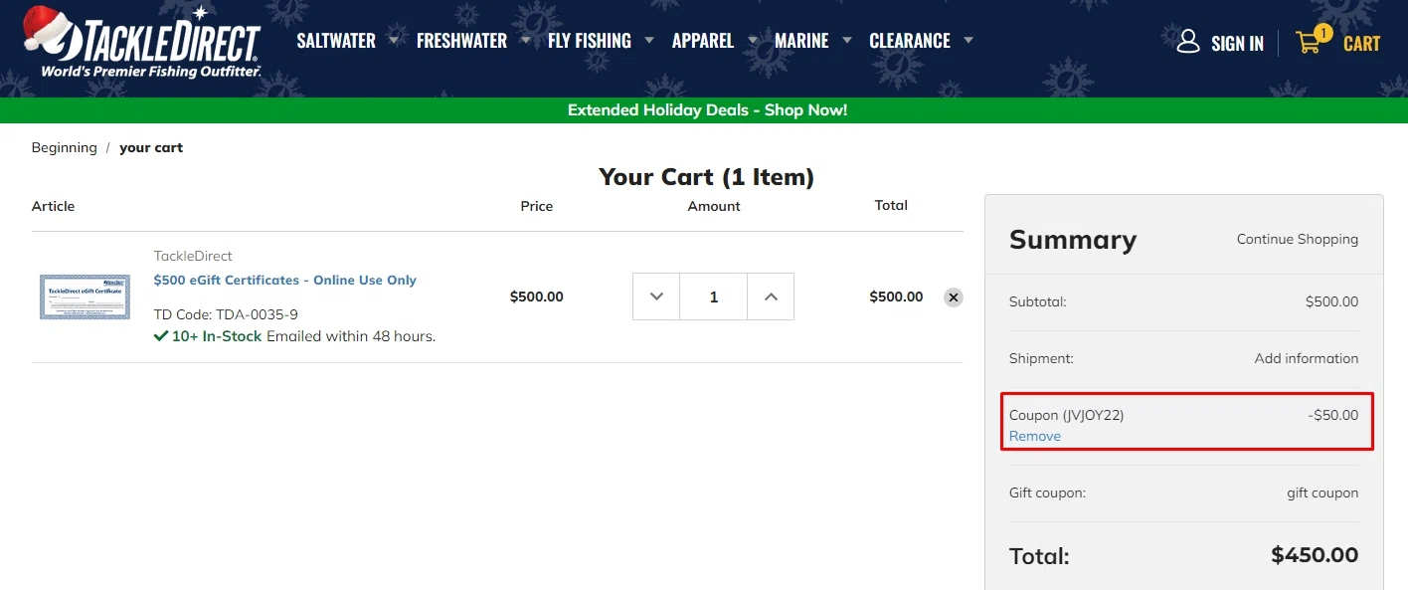Open the Marine menu

[x=801, y=41]
